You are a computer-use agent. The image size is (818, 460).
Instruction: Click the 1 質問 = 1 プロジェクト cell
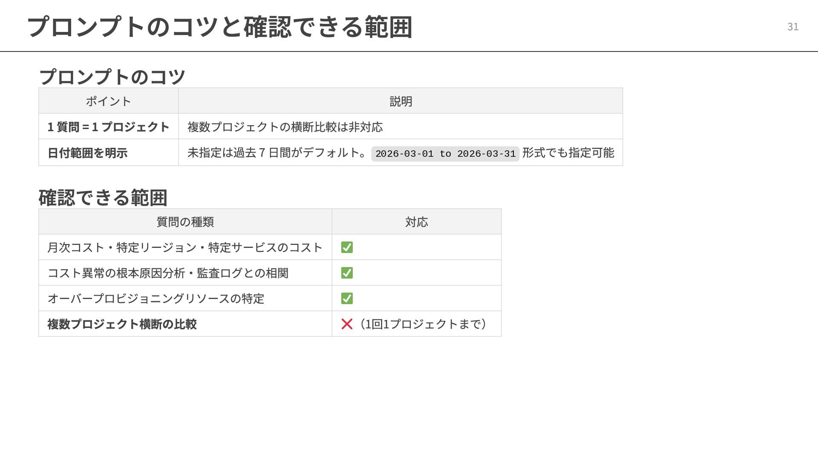(x=108, y=127)
